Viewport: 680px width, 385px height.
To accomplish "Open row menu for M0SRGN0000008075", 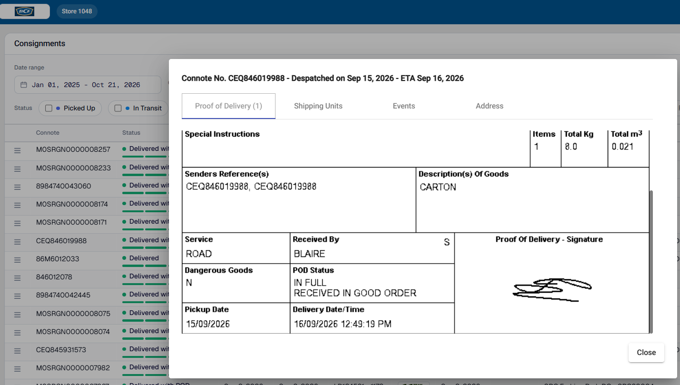I will 18,315.
